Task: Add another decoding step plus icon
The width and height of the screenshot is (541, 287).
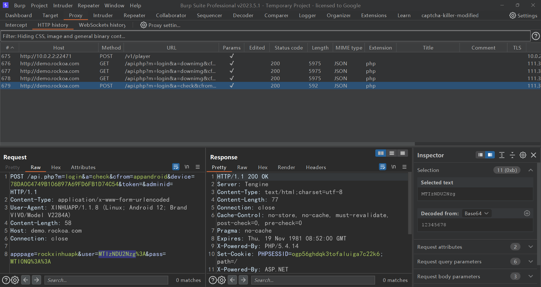Action: tap(527, 213)
